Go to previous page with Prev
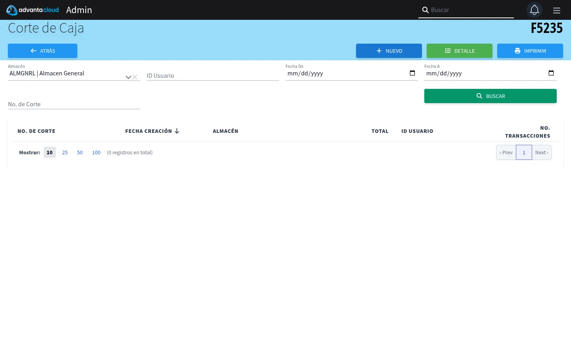This screenshot has width=571, height=357. point(506,152)
